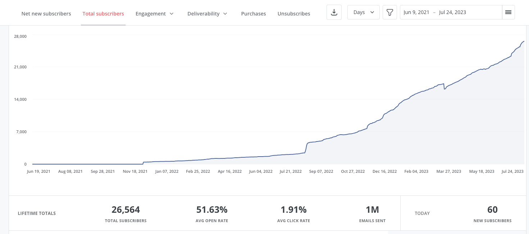This screenshot has width=529, height=234.
Task: Open the Days interval dropdown
Action: [364, 12]
